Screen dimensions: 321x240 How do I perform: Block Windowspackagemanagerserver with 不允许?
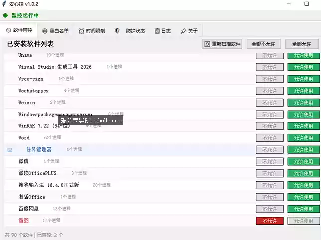(269, 115)
